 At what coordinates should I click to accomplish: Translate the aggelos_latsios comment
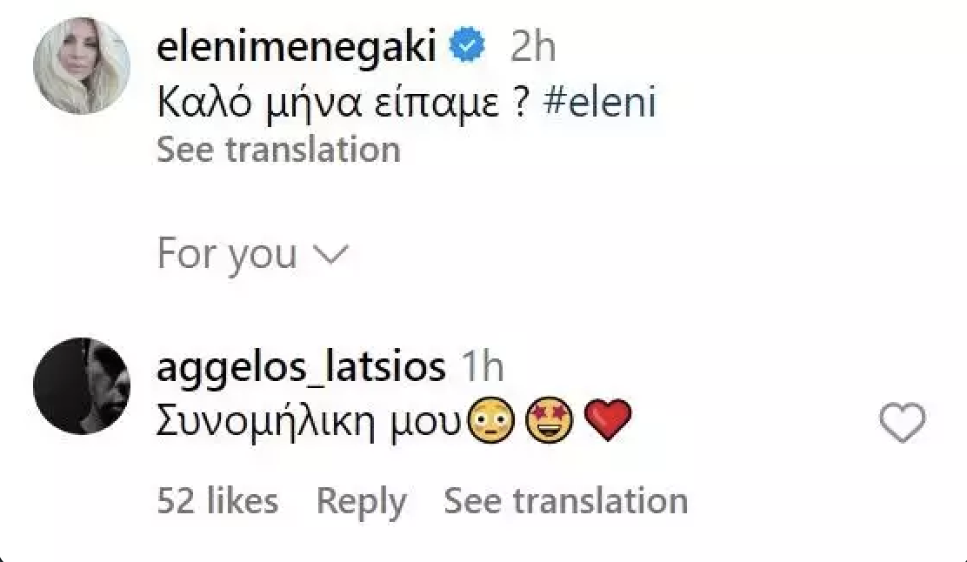coord(565,501)
